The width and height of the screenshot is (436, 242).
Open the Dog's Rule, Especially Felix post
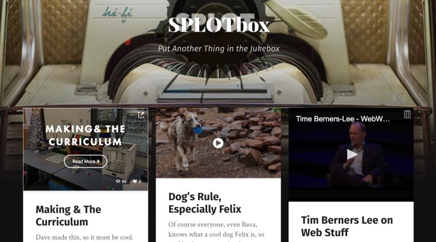(205, 203)
